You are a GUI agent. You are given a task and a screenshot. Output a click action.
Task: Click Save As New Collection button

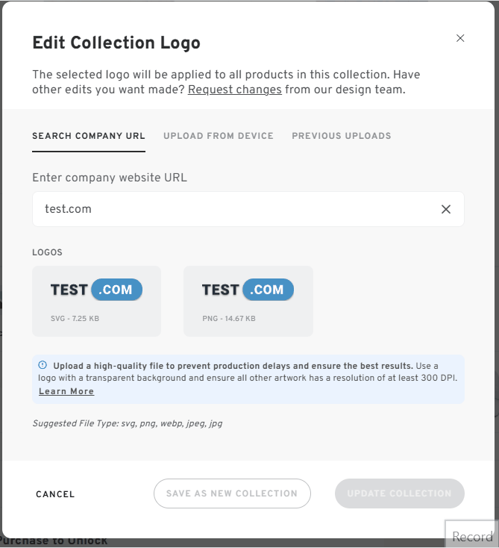coord(232,493)
